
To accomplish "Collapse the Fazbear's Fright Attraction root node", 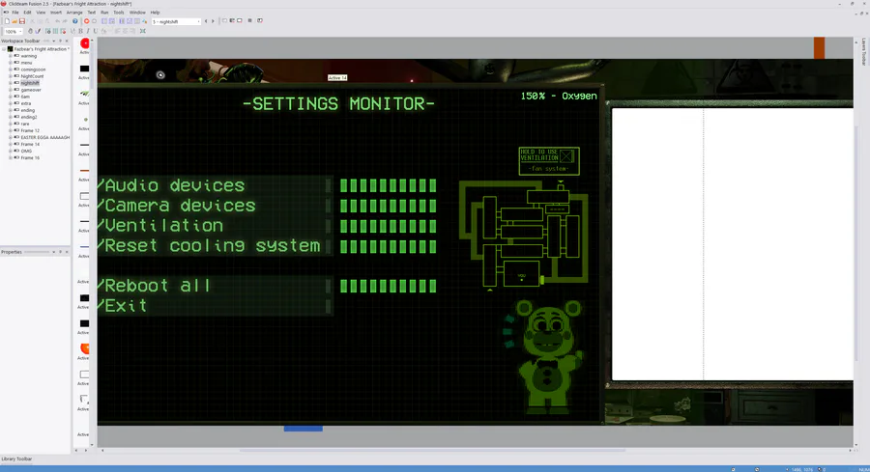I will tap(4, 49).
